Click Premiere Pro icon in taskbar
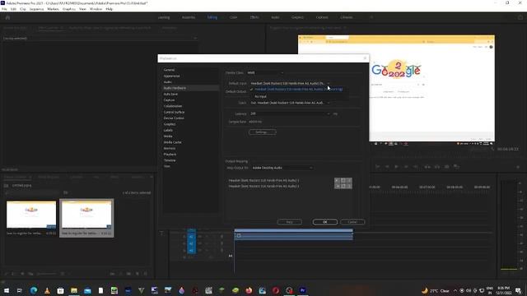This screenshot has height=296, width=527. coord(302,290)
